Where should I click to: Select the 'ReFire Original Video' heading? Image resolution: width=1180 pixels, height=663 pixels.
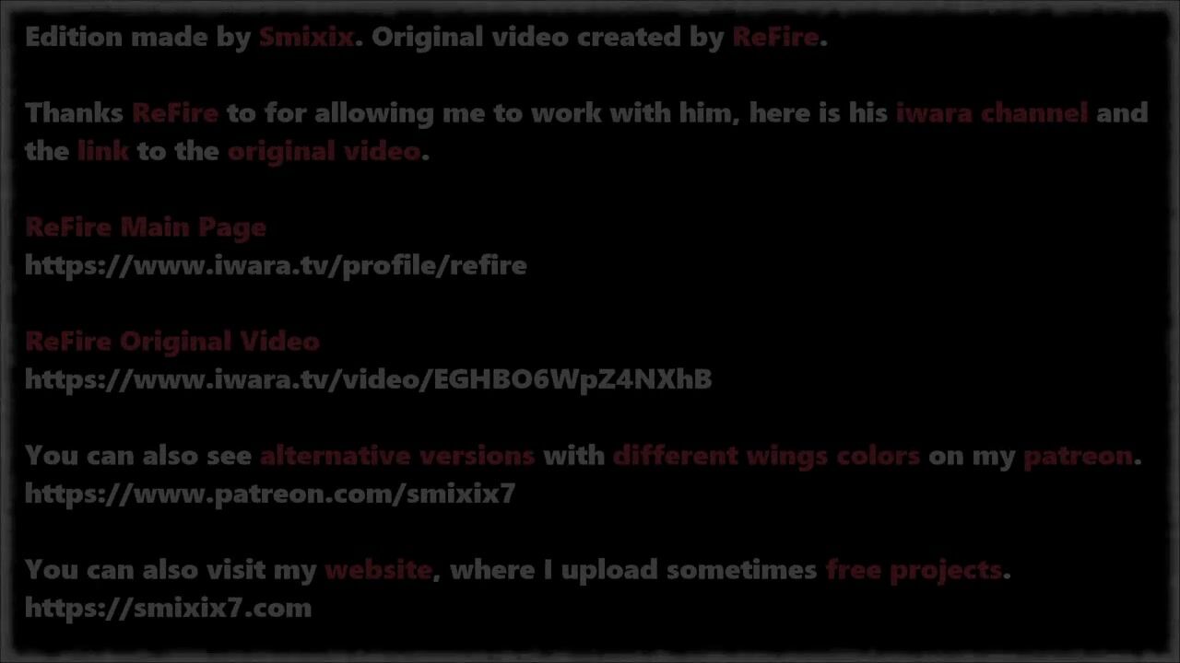[x=172, y=341]
